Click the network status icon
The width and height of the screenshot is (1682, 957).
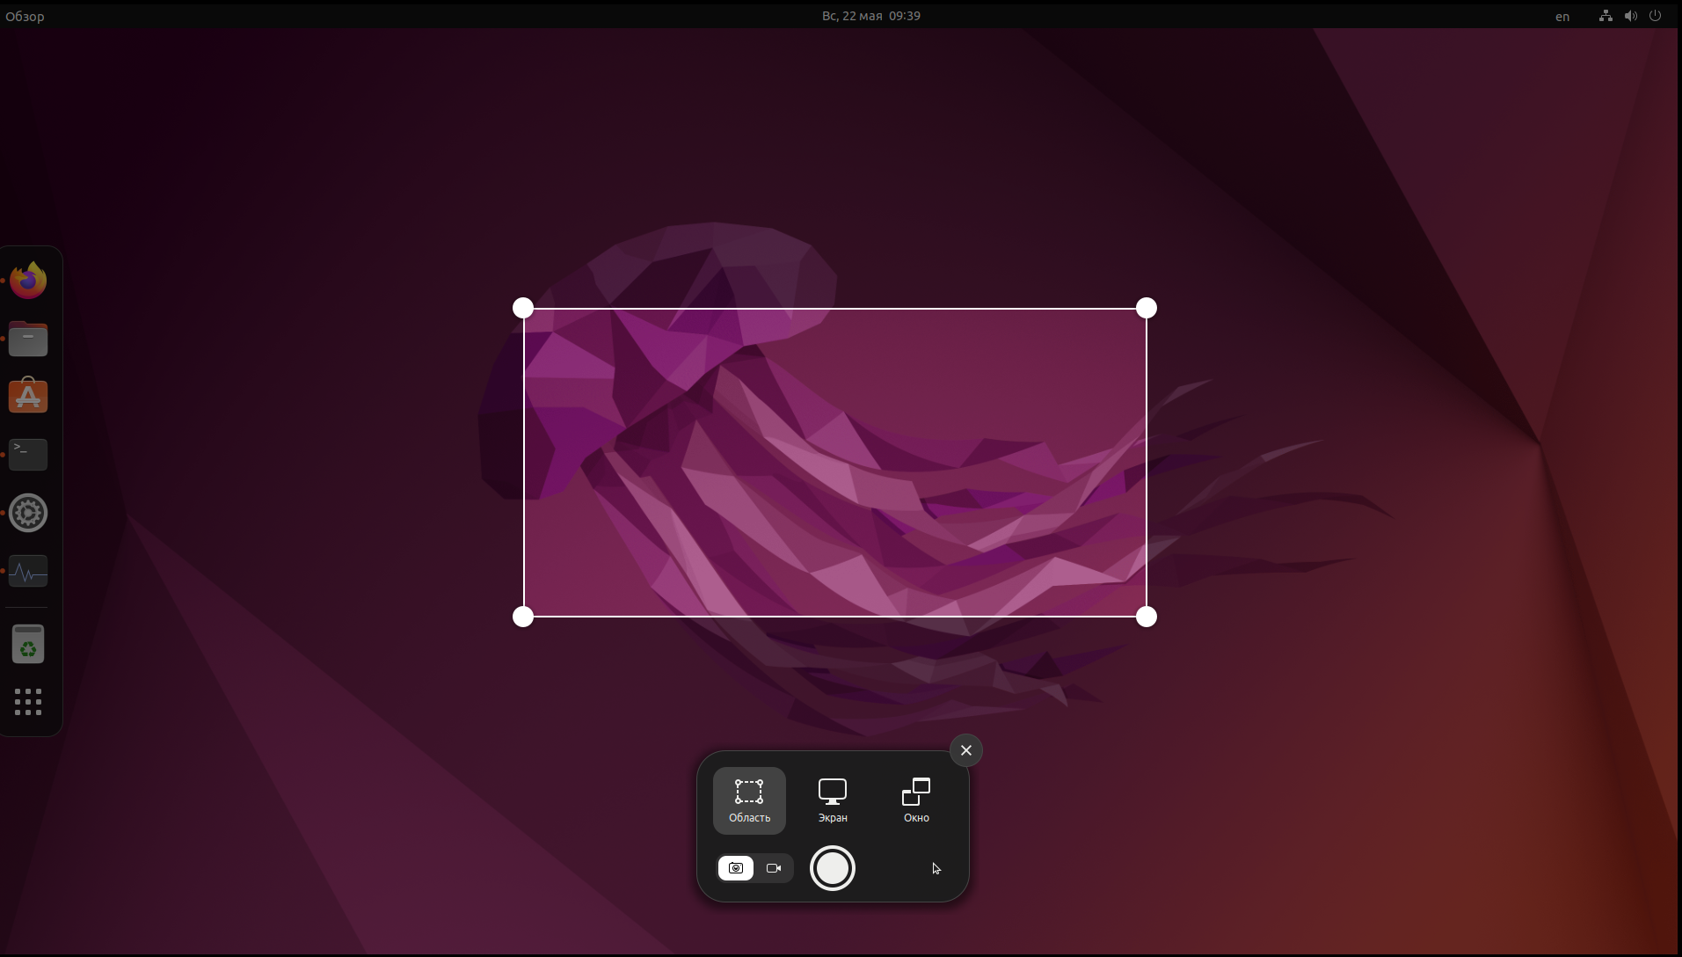(x=1606, y=16)
